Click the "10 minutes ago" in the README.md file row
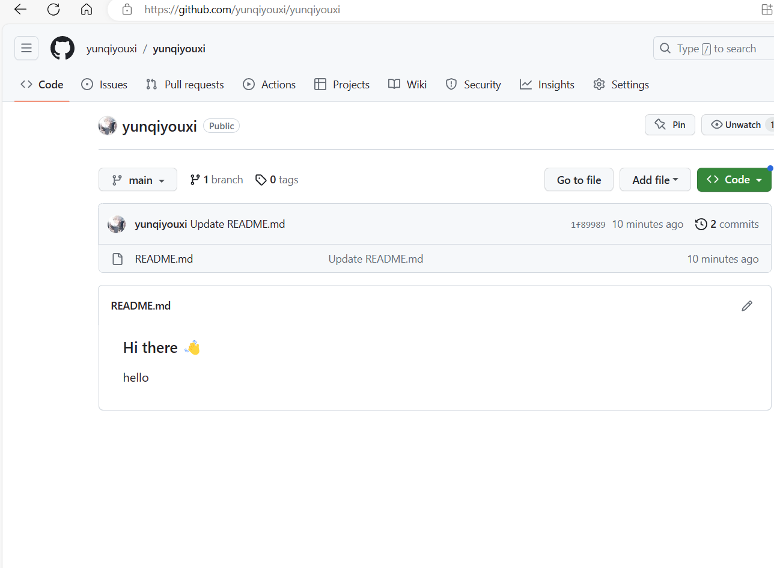This screenshot has height=568, width=774. coord(723,259)
